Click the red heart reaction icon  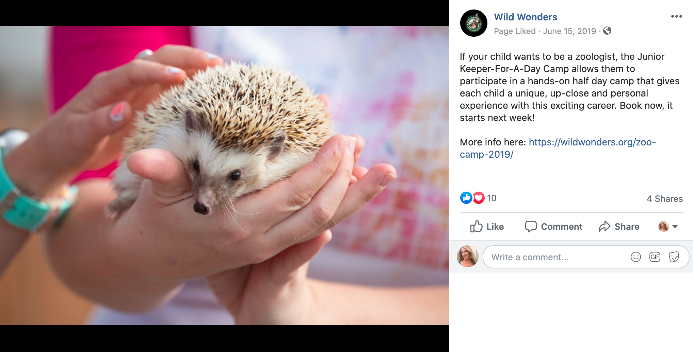pyautogui.click(x=479, y=198)
